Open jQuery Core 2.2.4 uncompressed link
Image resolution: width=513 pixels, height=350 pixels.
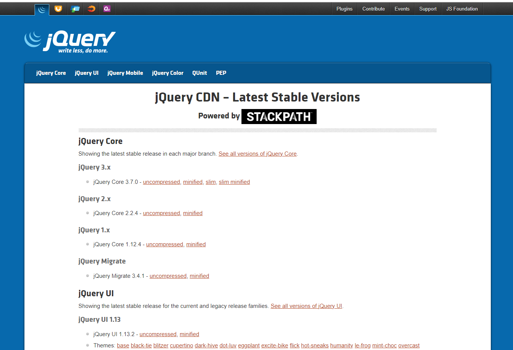coord(161,213)
